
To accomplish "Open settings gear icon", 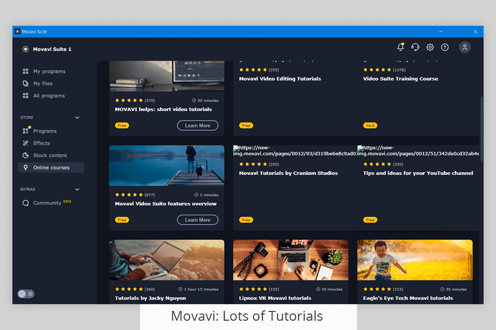I will [x=430, y=47].
